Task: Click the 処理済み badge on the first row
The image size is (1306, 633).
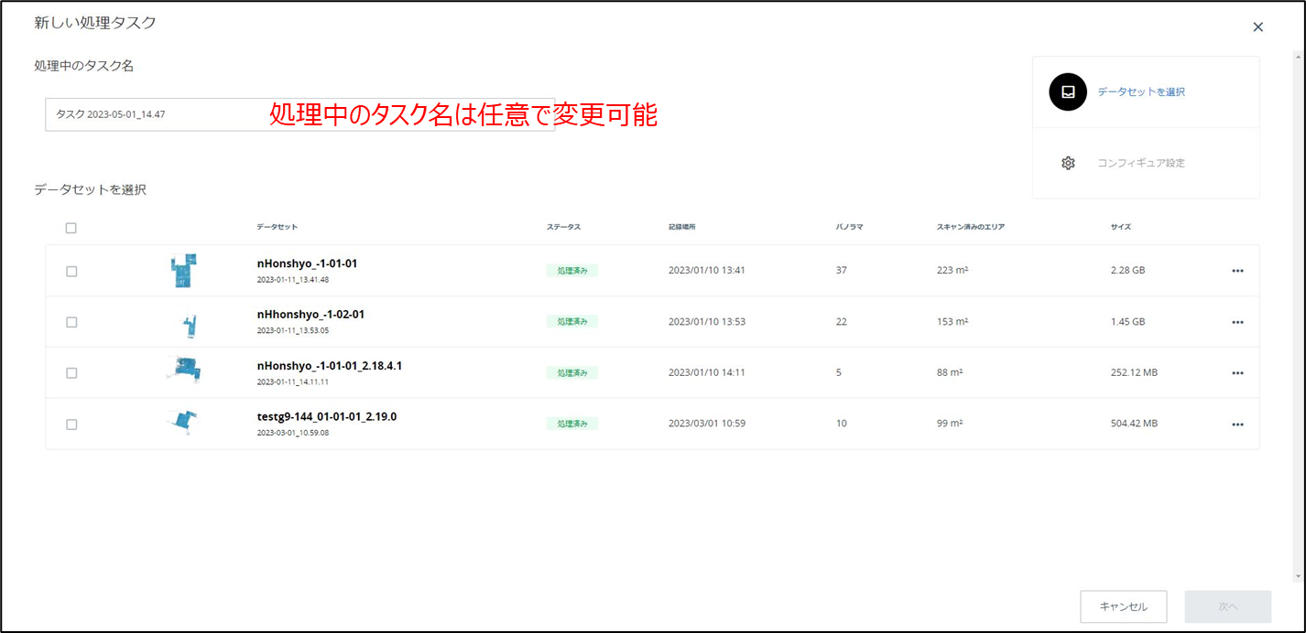Action: click(572, 270)
